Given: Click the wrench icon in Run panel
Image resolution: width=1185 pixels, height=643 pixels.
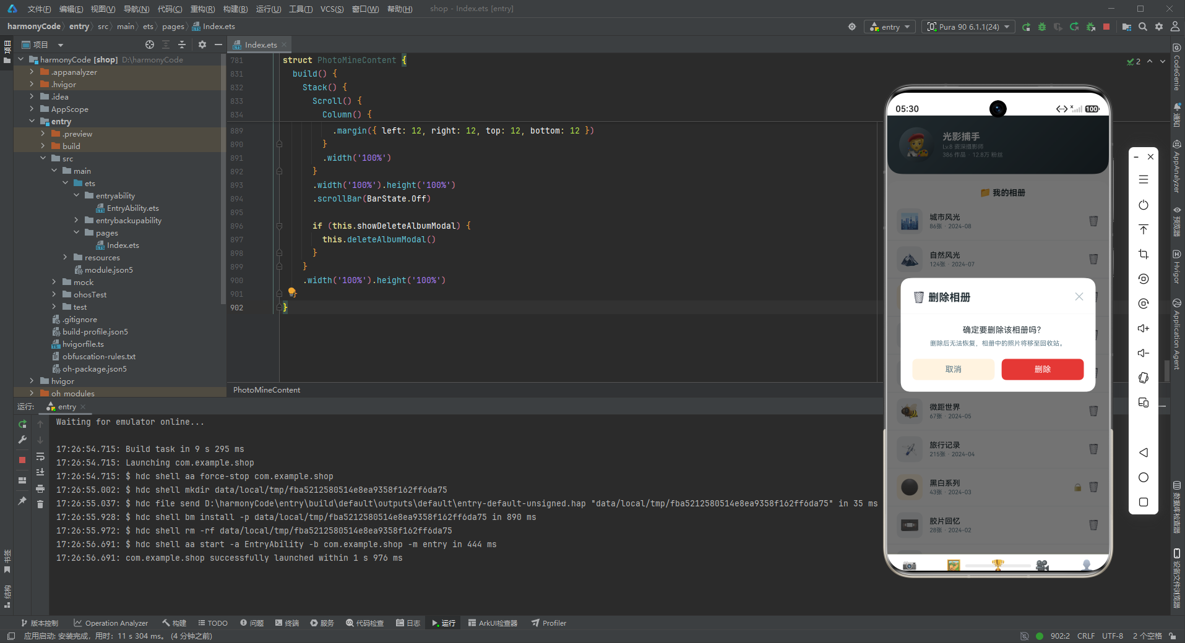Looking at the screenshot, I should tap(22, 440).
